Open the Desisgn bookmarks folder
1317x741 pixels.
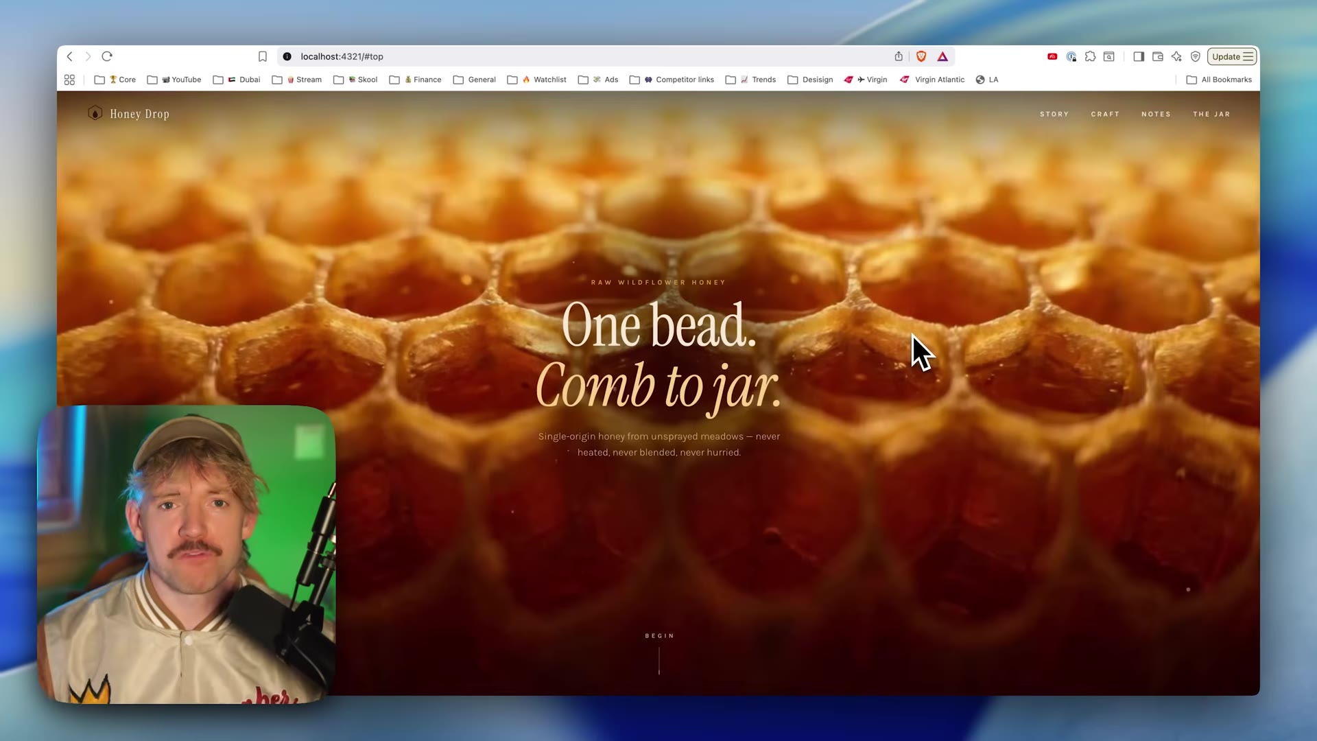pyautogui.click(x=810, y=80)
